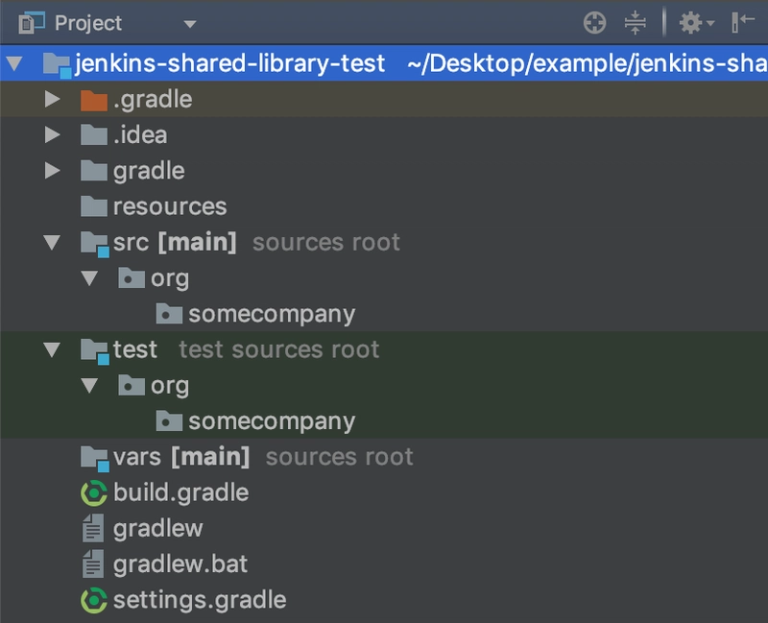Collapse the org package under src
The image size is (768, 623).
pyautogui.click(x=89, y=278)
